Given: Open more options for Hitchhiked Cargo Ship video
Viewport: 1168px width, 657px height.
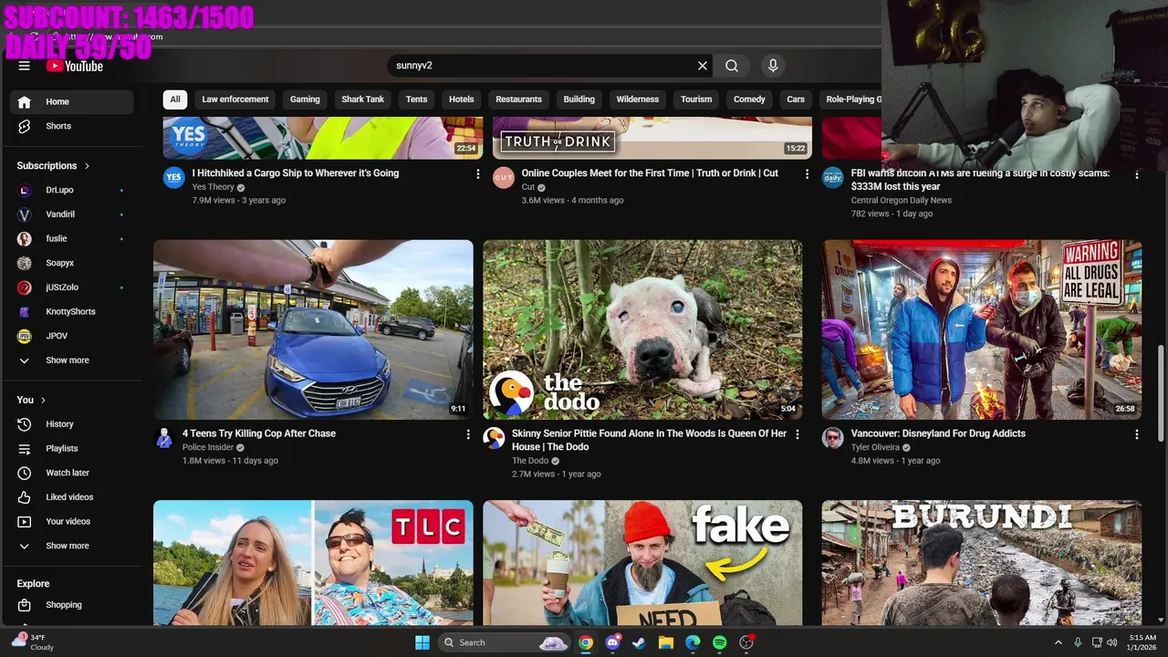Looking at the screenshot, I should pyautogui.click(x=477, y=173).
